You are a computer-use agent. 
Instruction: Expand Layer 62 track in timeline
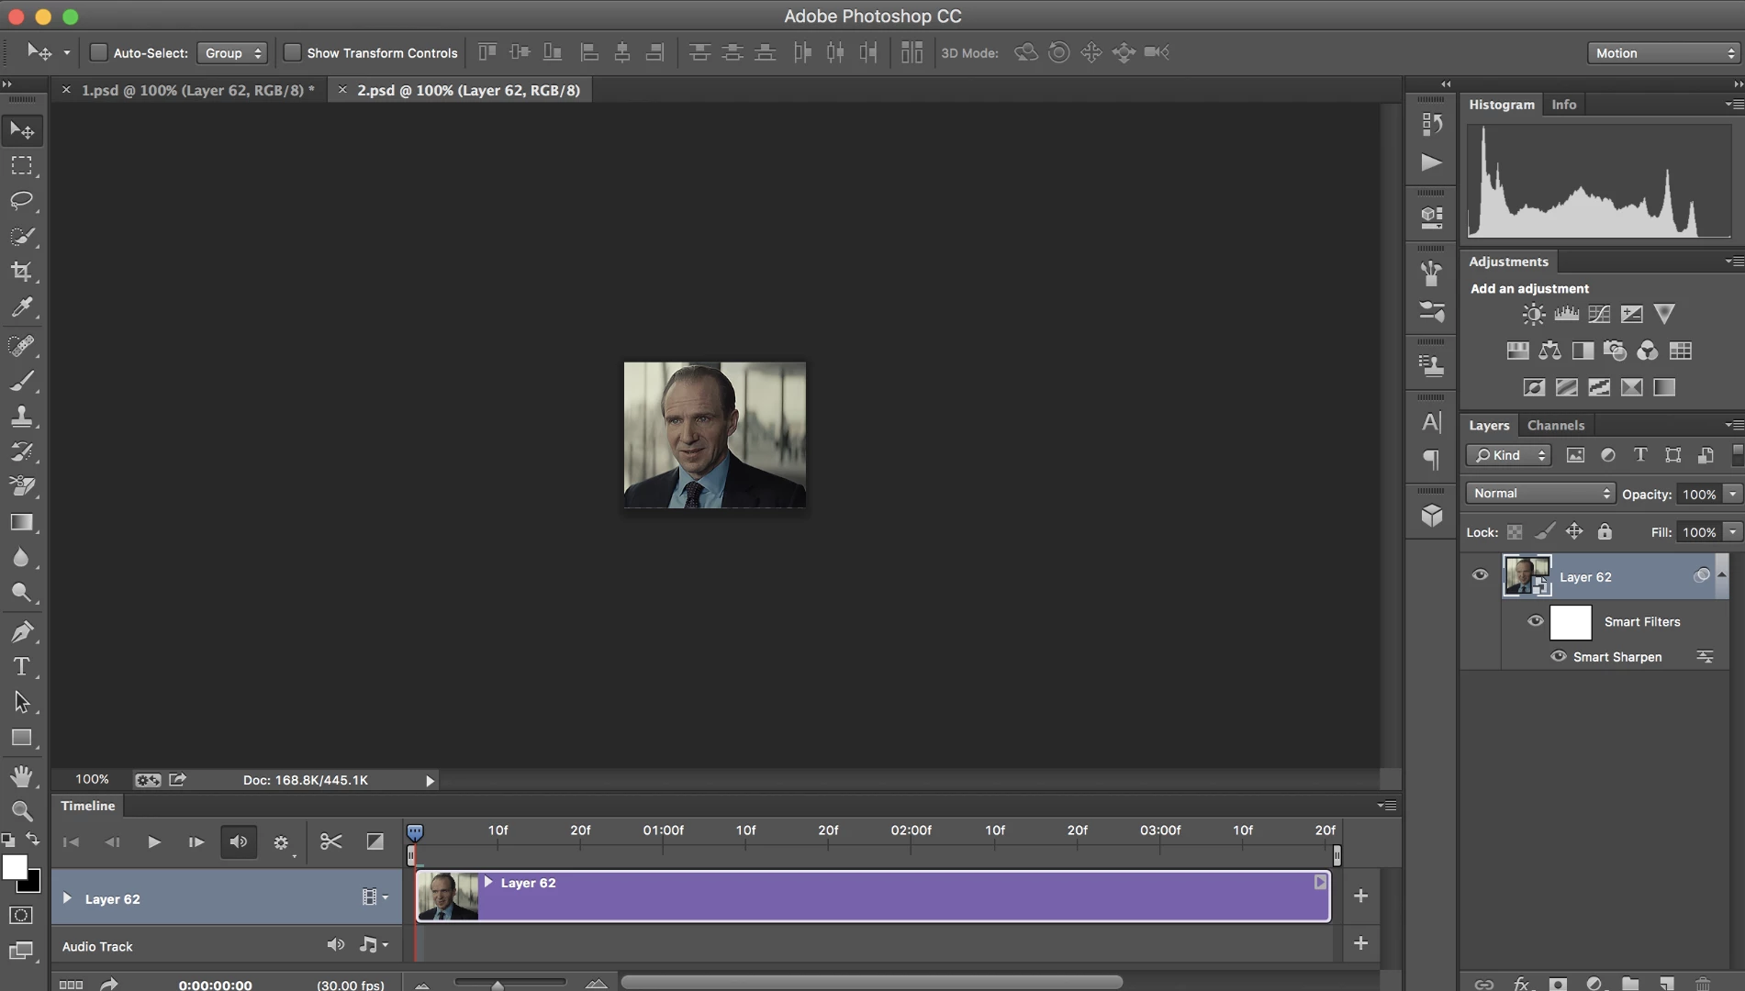(67, 898)
